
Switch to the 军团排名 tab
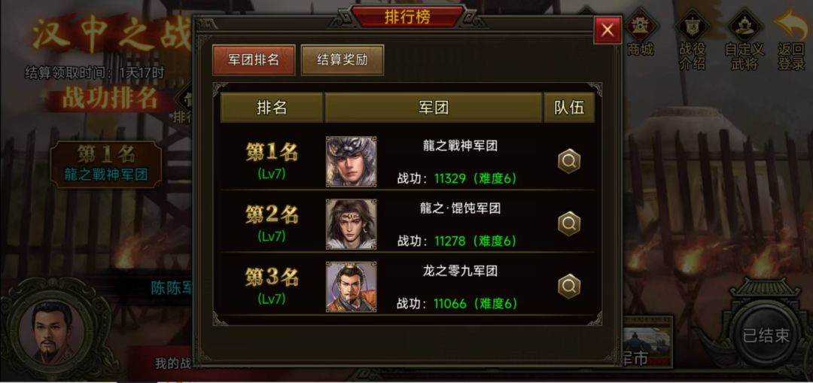point(254,60)
